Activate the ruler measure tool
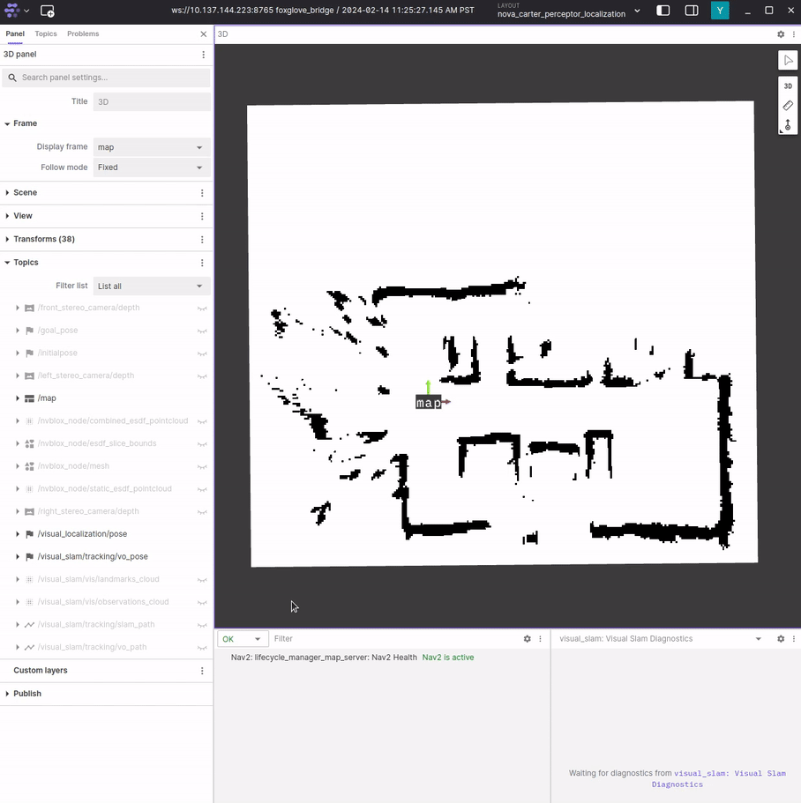The height and width of the screenshot is (803, 801). tap(788, 106)
